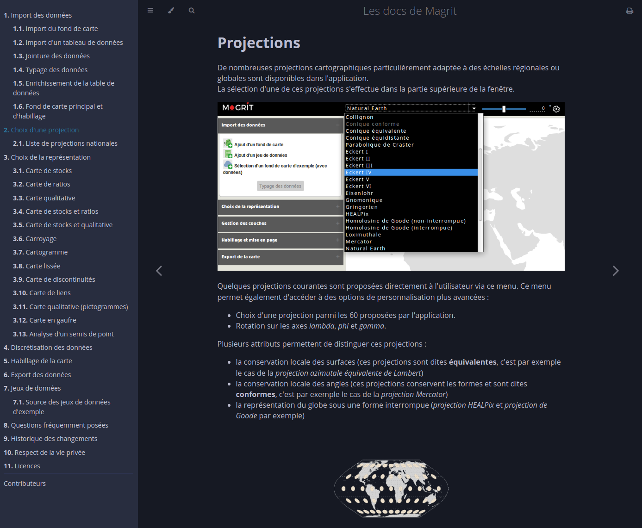Click 'Les docs de Magrit' title
Viewport: 642px width, 528px height.
(x=410, y=11)
